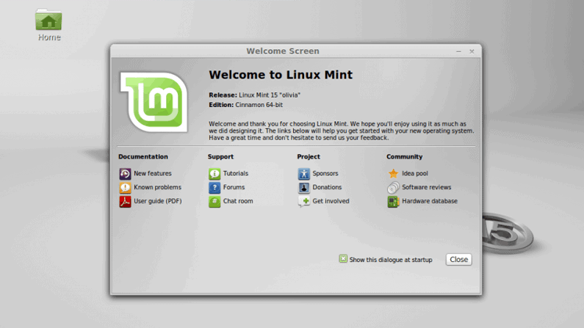
Task: Click the Tutorials info icon
Action: tap(215, 174)
